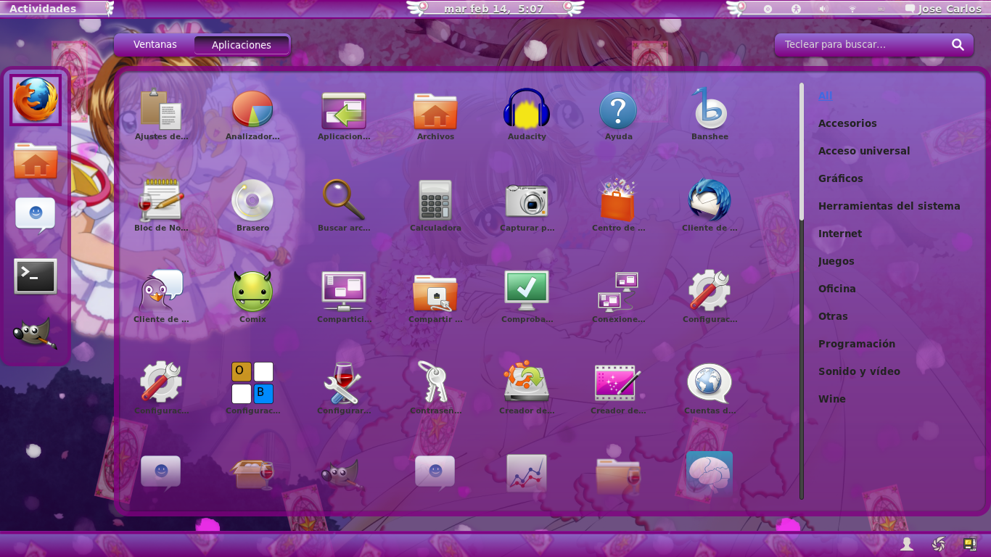Open Wi-Fi network indicator in top bar

coord(852,9)
